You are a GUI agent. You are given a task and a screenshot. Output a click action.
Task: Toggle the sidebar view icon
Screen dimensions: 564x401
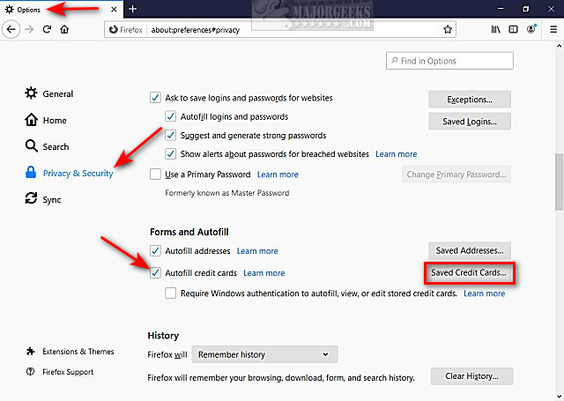coord(513,29)
